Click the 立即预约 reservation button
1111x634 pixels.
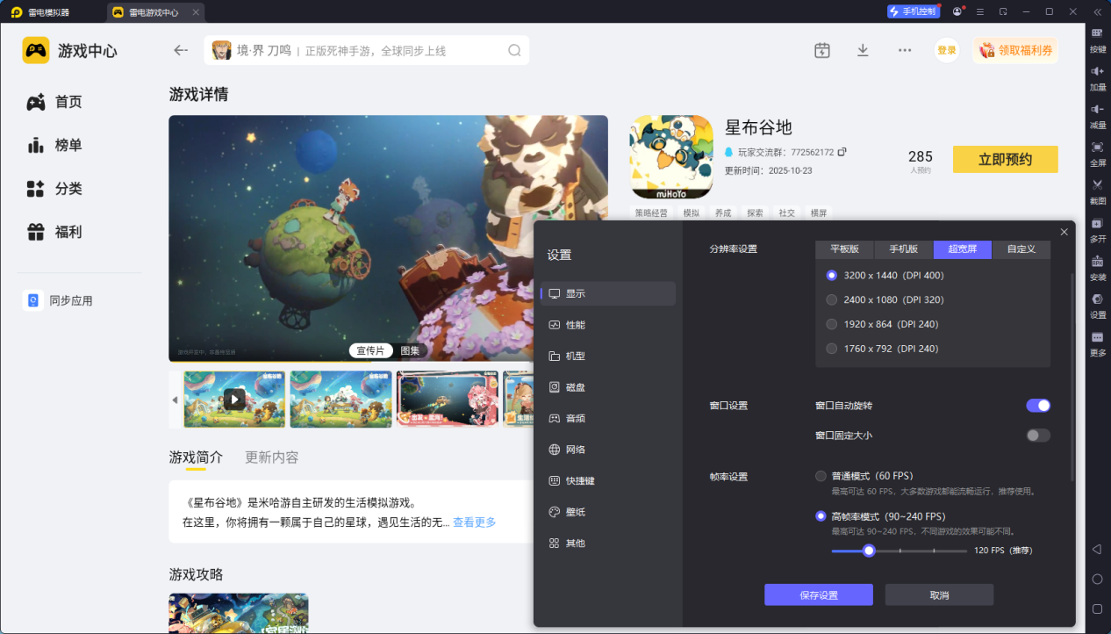1005,159
